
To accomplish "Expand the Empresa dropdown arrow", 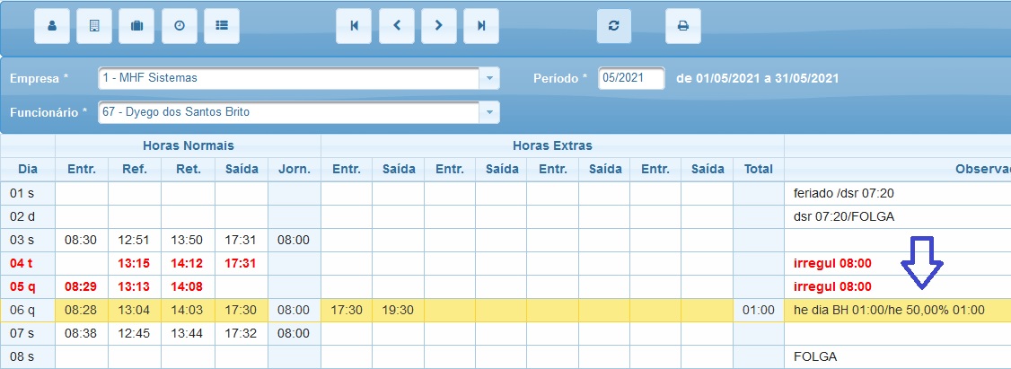I will pos(489,78).
